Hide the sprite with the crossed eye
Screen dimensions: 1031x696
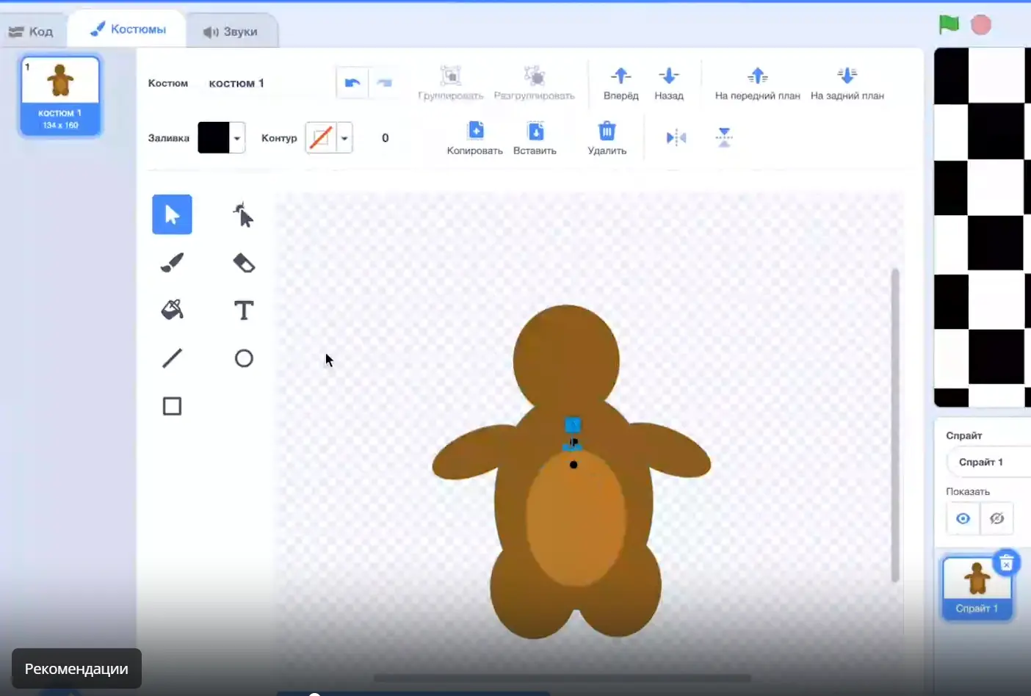pos(996,518)
